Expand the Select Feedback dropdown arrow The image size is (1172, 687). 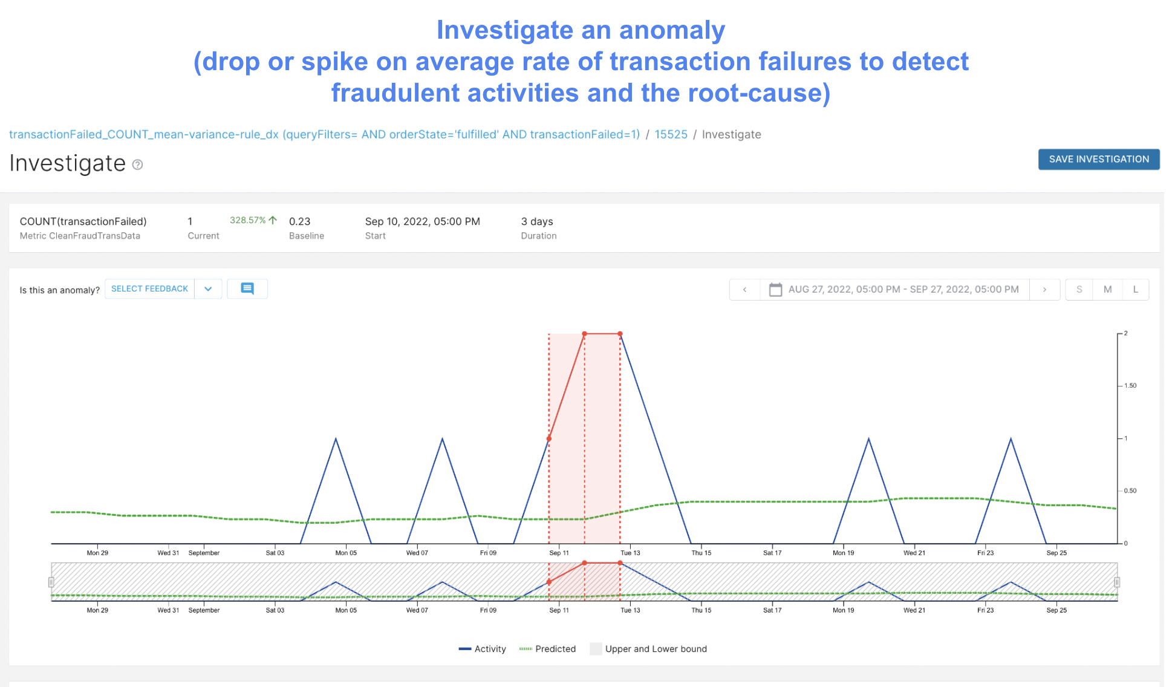(208, 288)
